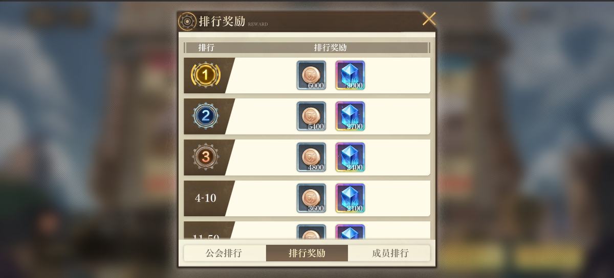614x278 pixels.
Task: Select the 排行奖励 tab
Action: [307, 253]
